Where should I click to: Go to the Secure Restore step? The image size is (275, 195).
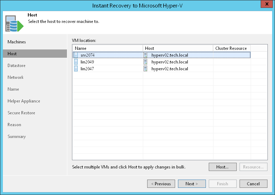pos(21,113)
